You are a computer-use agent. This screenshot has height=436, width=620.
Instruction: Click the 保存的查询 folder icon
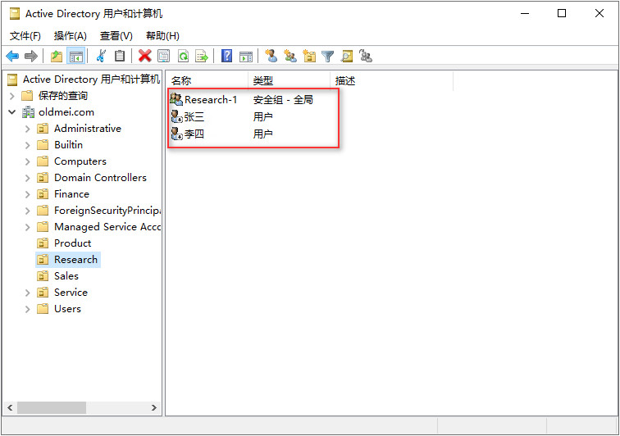[x=27, y=96]
